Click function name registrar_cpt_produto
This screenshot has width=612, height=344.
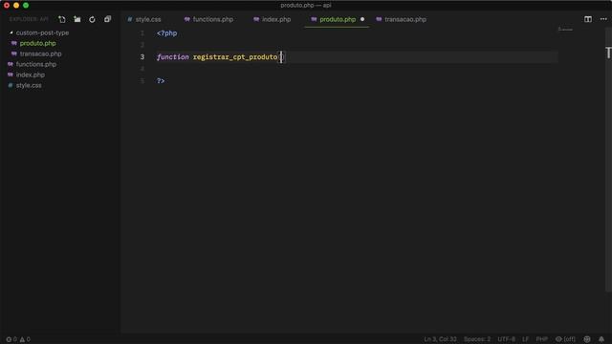[x=235, y=57]
